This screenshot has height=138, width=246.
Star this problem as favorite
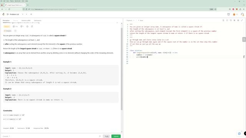(x=27, y=26)
